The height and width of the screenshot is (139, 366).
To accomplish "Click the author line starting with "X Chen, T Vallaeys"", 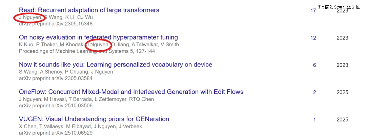I will (x=80, y=127).
